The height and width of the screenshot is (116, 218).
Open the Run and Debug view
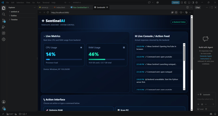click(4, 27)
